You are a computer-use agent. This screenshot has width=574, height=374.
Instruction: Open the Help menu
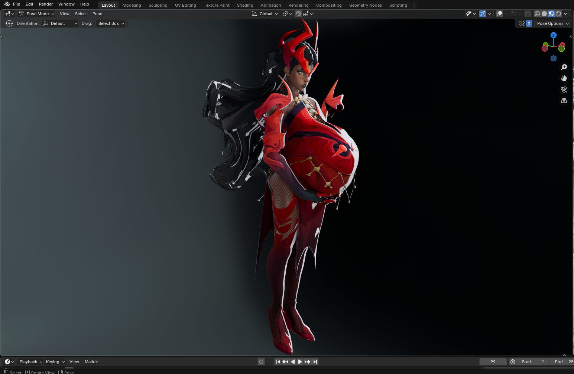point(85,4)
